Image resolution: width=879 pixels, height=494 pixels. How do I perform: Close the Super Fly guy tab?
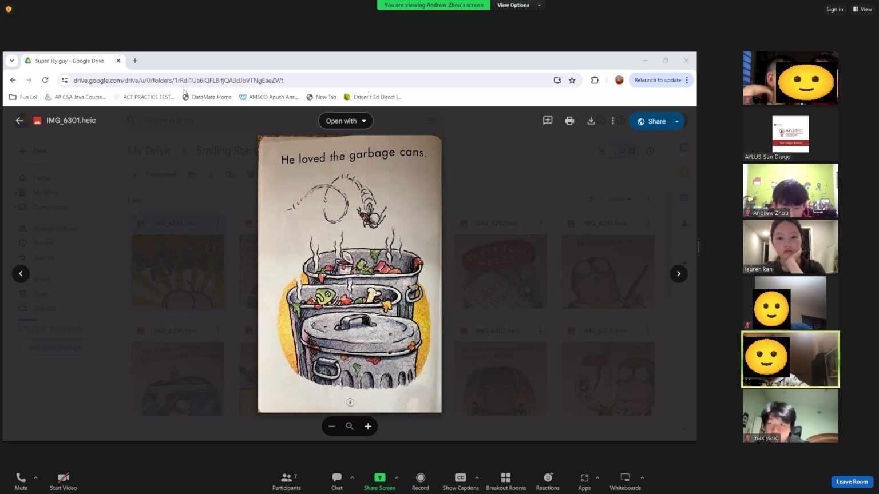point(118,61)
